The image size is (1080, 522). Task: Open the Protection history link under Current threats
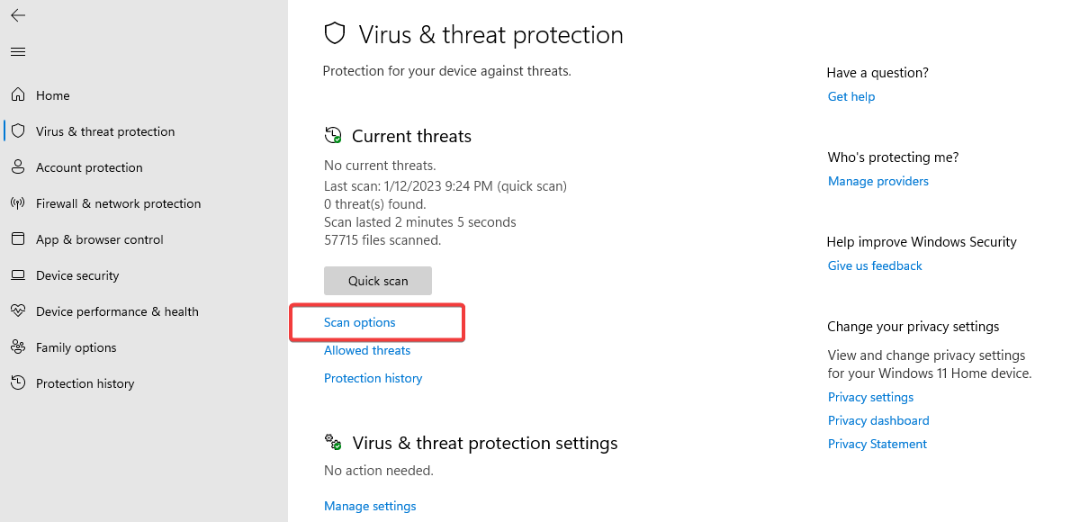pyautogui.click(x=373, y=378)
